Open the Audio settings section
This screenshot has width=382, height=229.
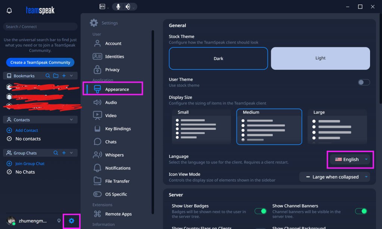(x=111, y=103)
